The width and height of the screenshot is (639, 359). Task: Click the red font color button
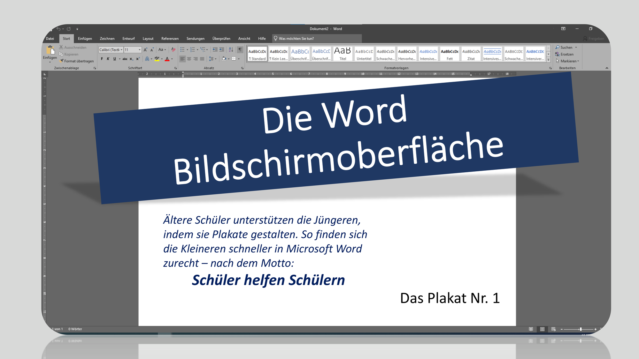click(x=167, y=59)
